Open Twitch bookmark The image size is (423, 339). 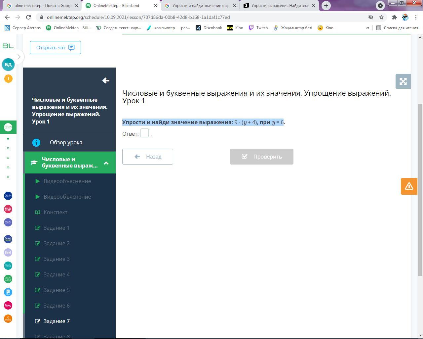(x=258, y=28)
